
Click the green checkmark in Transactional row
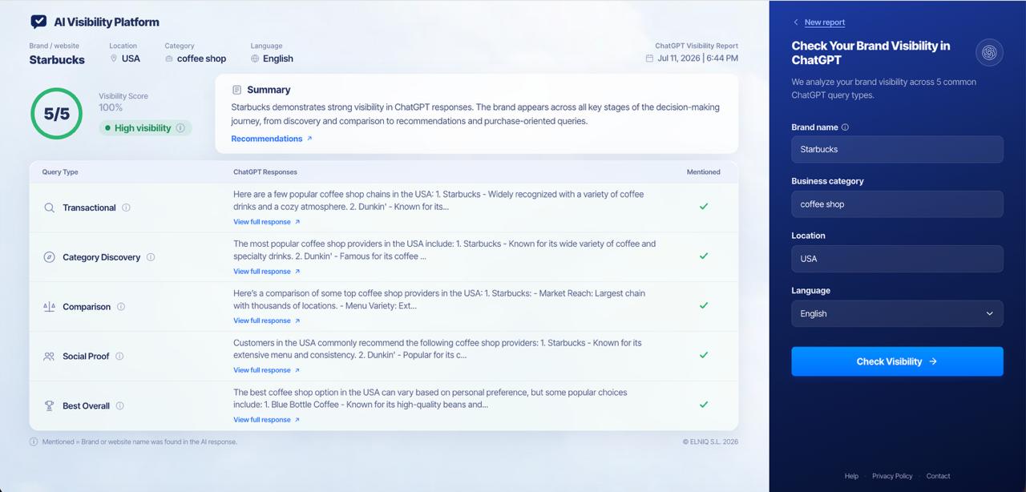[x=704, y=207]
